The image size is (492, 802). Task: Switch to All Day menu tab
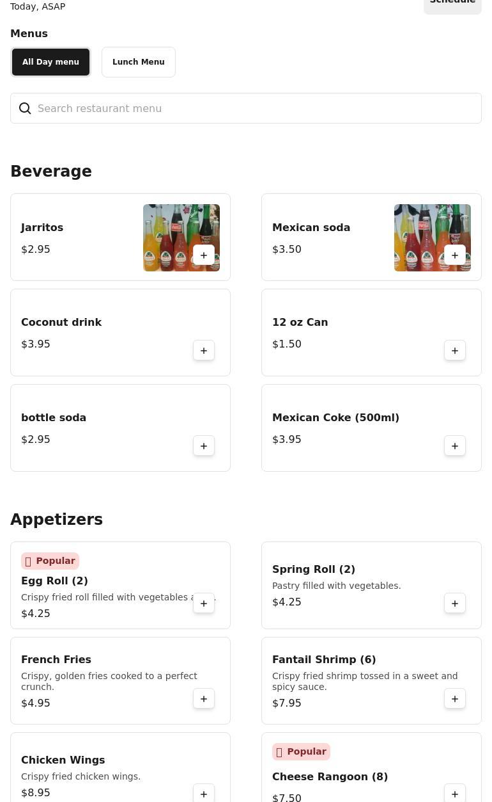(51, 62)
